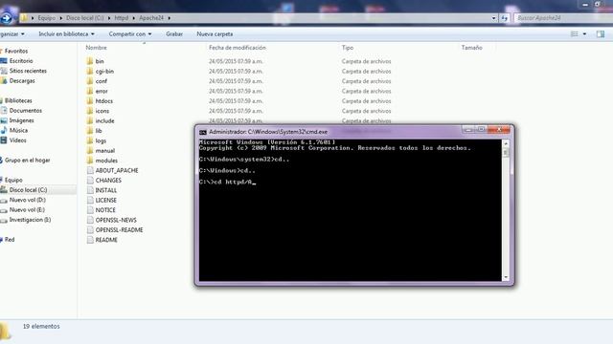The image size is (613, 344).
Task: Click the cmd window title bar icon
Action: (203, 132)
